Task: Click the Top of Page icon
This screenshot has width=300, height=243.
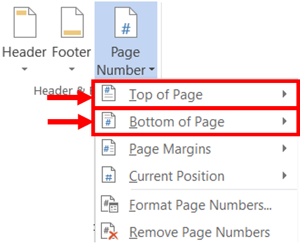Action: [108, 93]
